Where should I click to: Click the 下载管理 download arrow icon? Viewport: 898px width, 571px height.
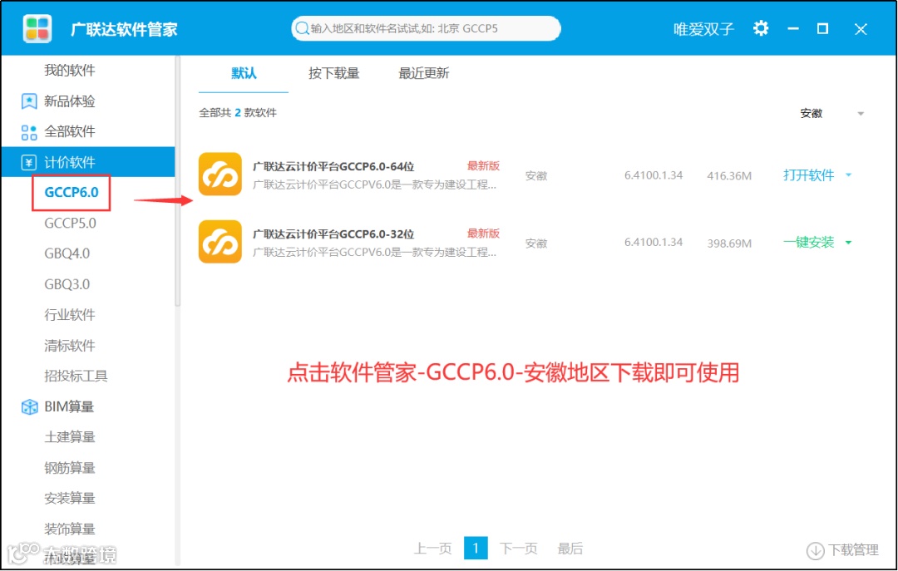815,551
